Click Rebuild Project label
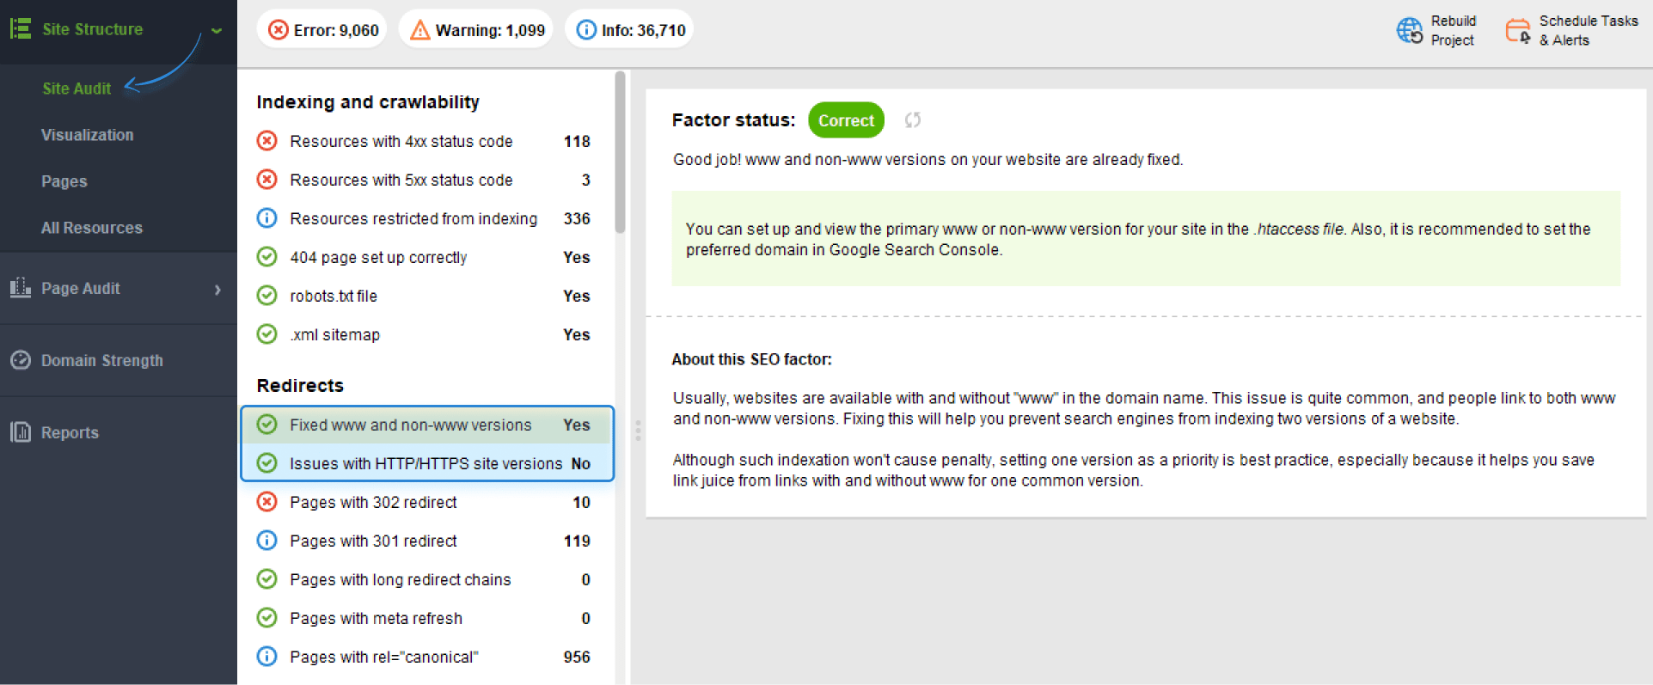This screenshot has width=1653, height=685. (1453, 30)
